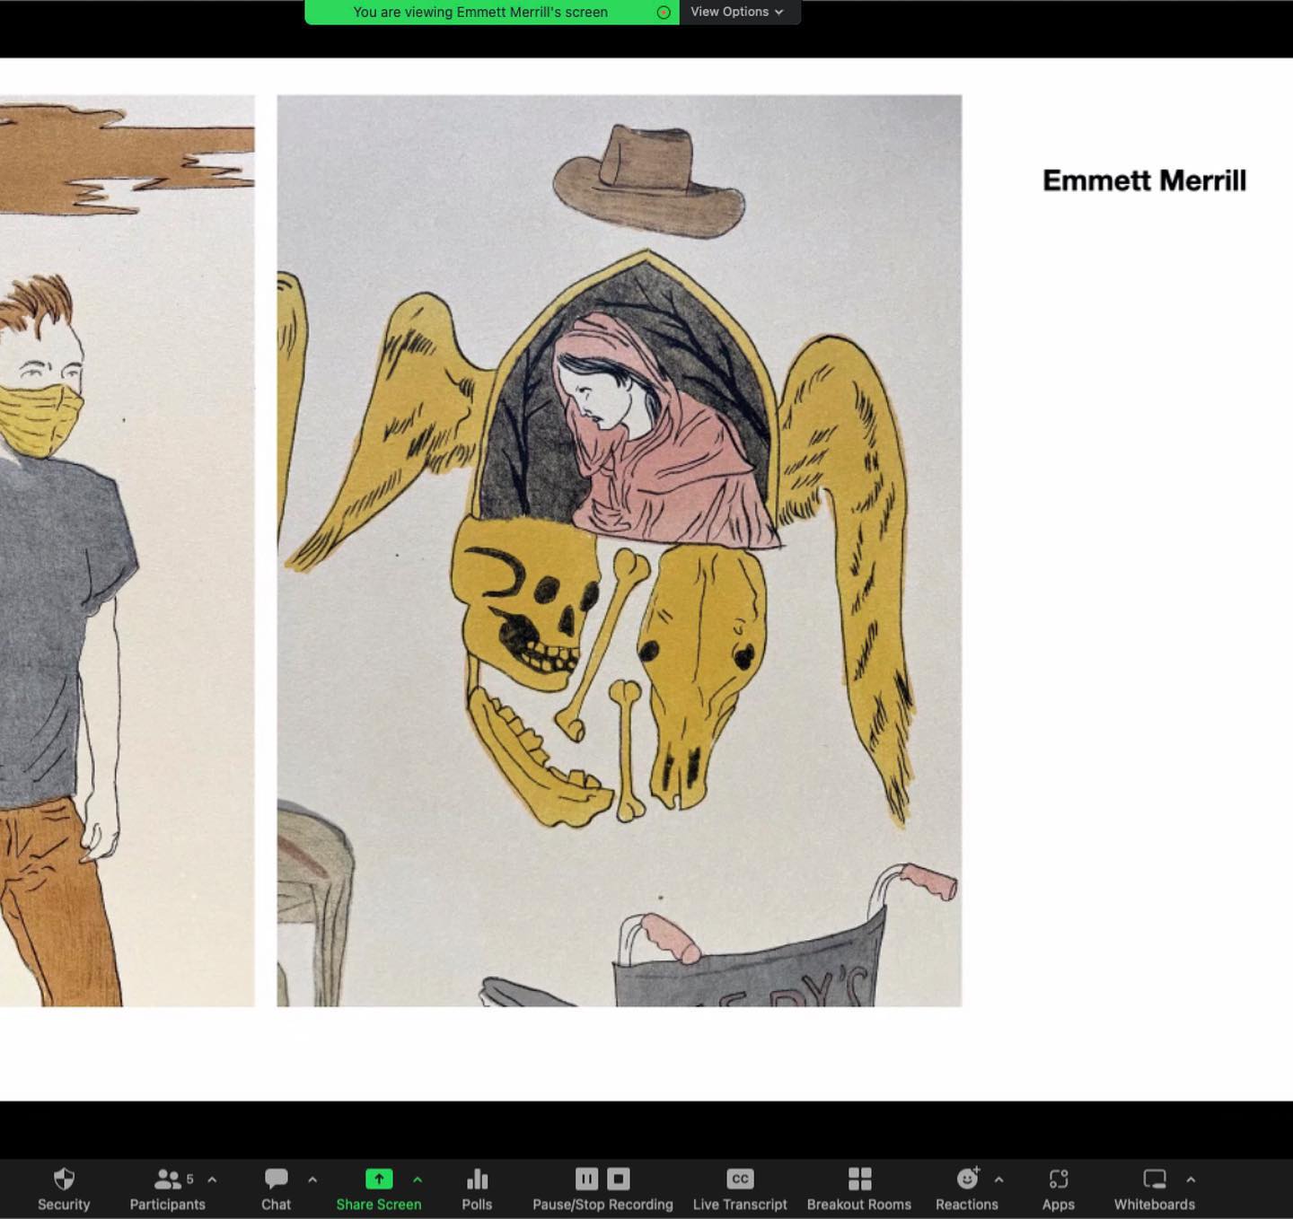Image resolution: width=1293 pixels, height=1219 pixels.
Task: Open the Chat window
Action: (x=276, y=1180)
